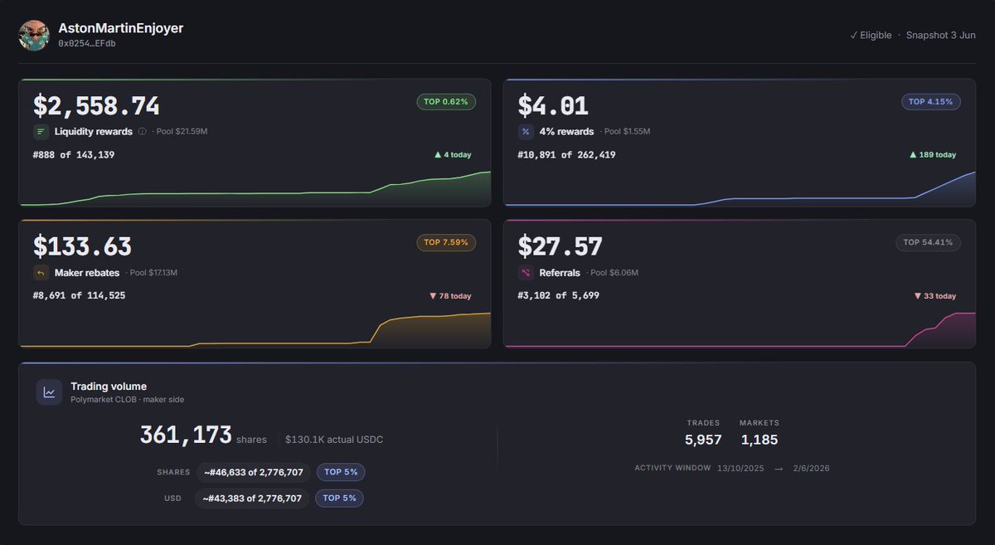Click the Liquidity rewards list icon
995x545 pixels.
click(x=41, y=132)
